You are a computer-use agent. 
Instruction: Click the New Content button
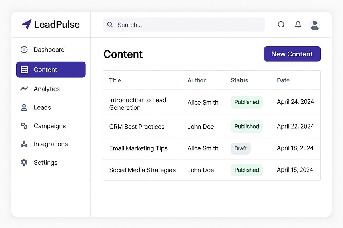(x=292, y=54)
